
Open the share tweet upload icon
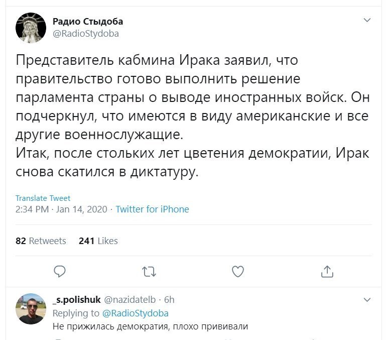coord(327,272)
